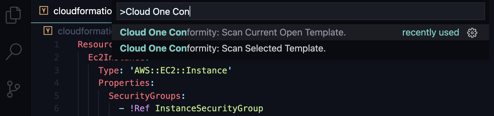The image size is (494, 116).
Task: Open the Explorer view in activity bar
Action: coord(13,15)
